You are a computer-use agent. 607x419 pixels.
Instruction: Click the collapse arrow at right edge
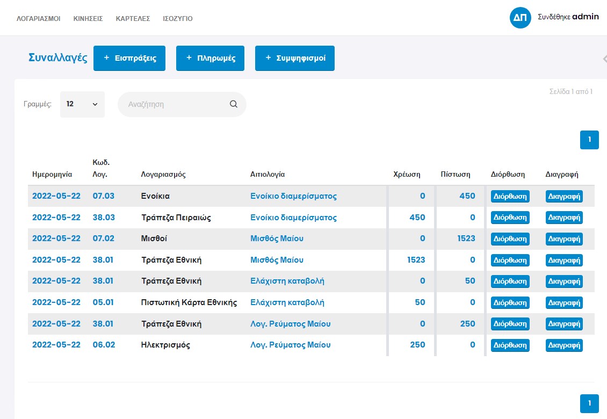tap(604, 59)
